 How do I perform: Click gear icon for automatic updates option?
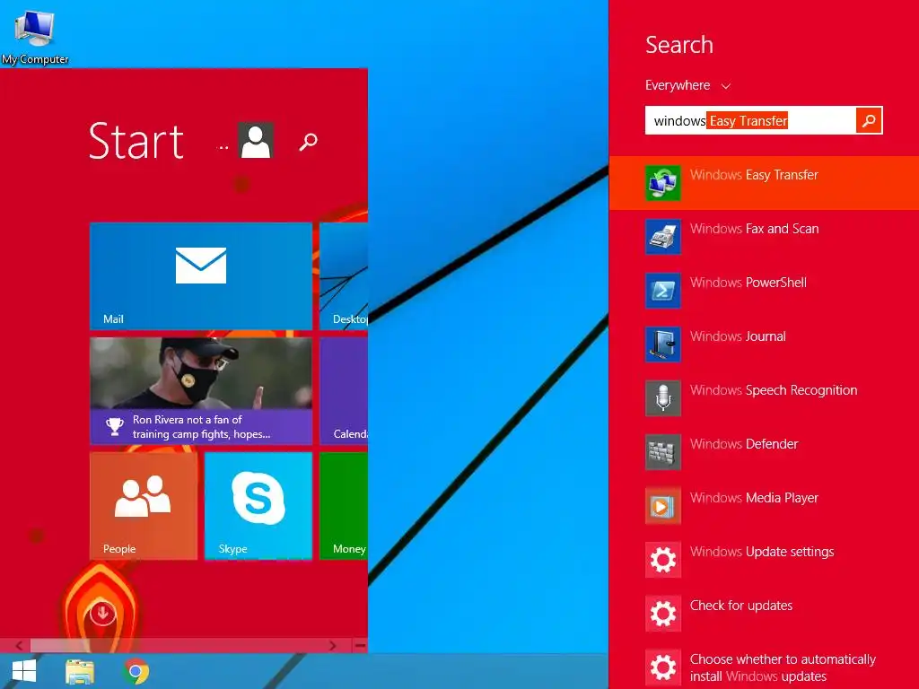(663, 667)
